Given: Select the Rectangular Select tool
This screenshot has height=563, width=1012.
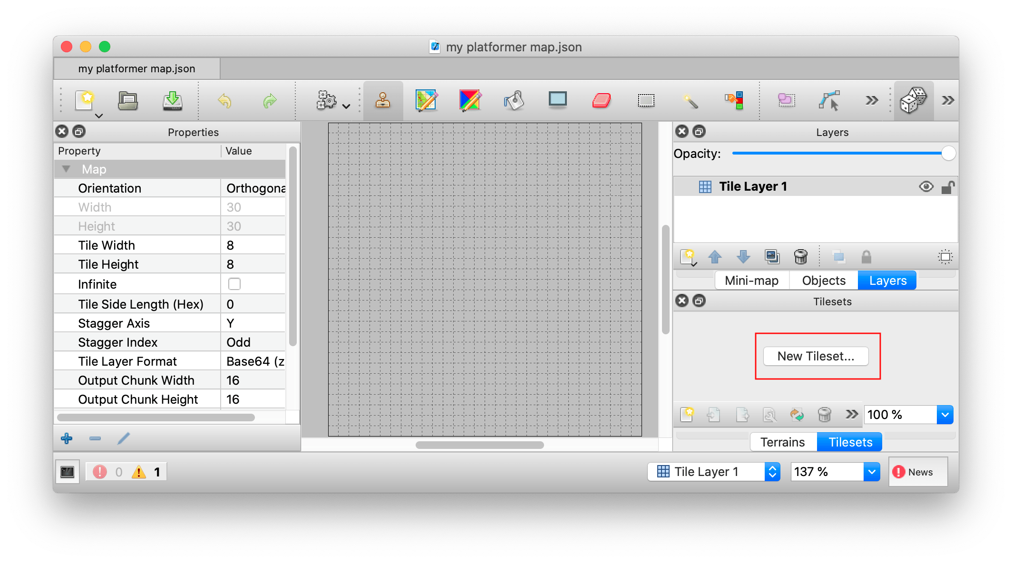Looking at the screenshot, I should pyautogui.click(x=646, y=100).
